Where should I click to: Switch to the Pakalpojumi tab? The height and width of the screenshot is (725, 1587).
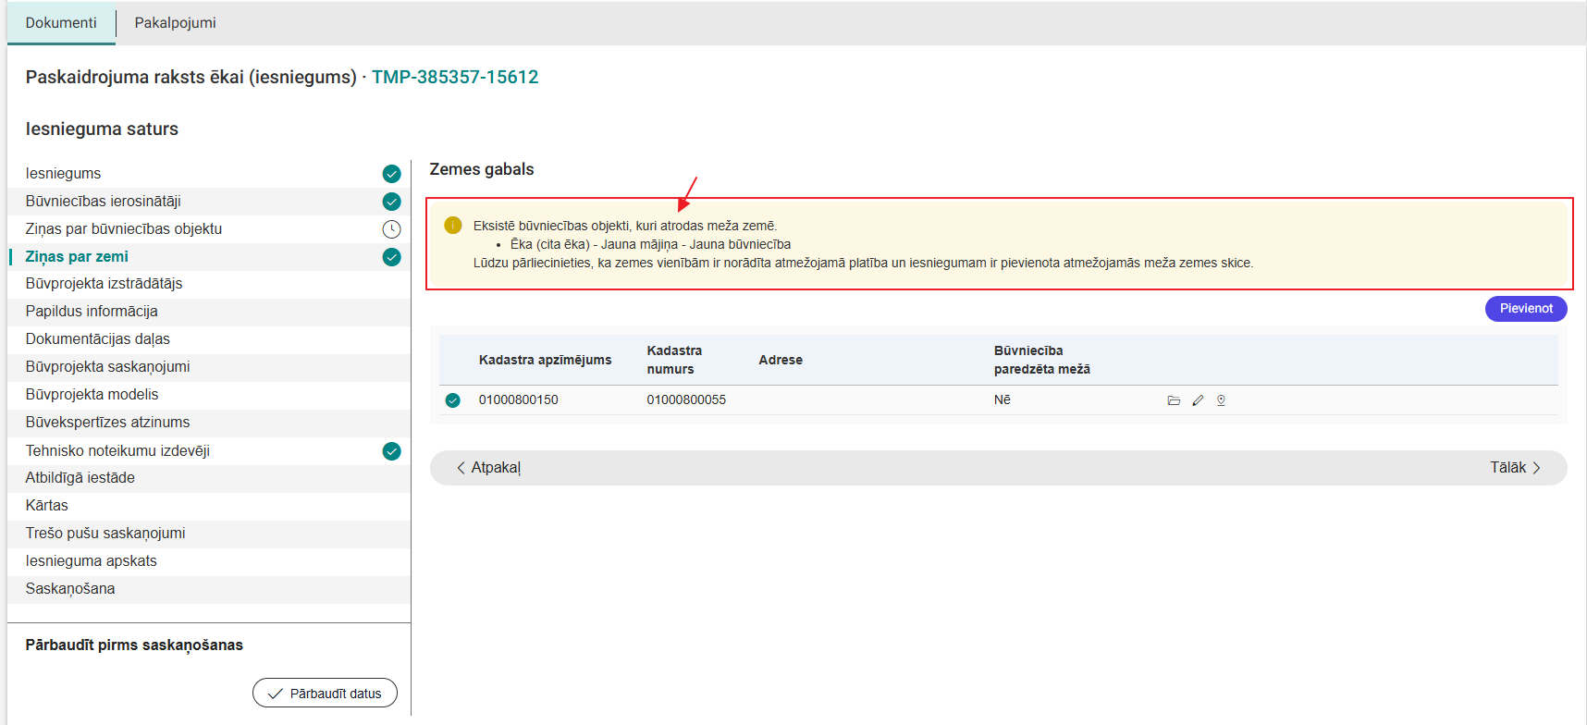[175, 23]
